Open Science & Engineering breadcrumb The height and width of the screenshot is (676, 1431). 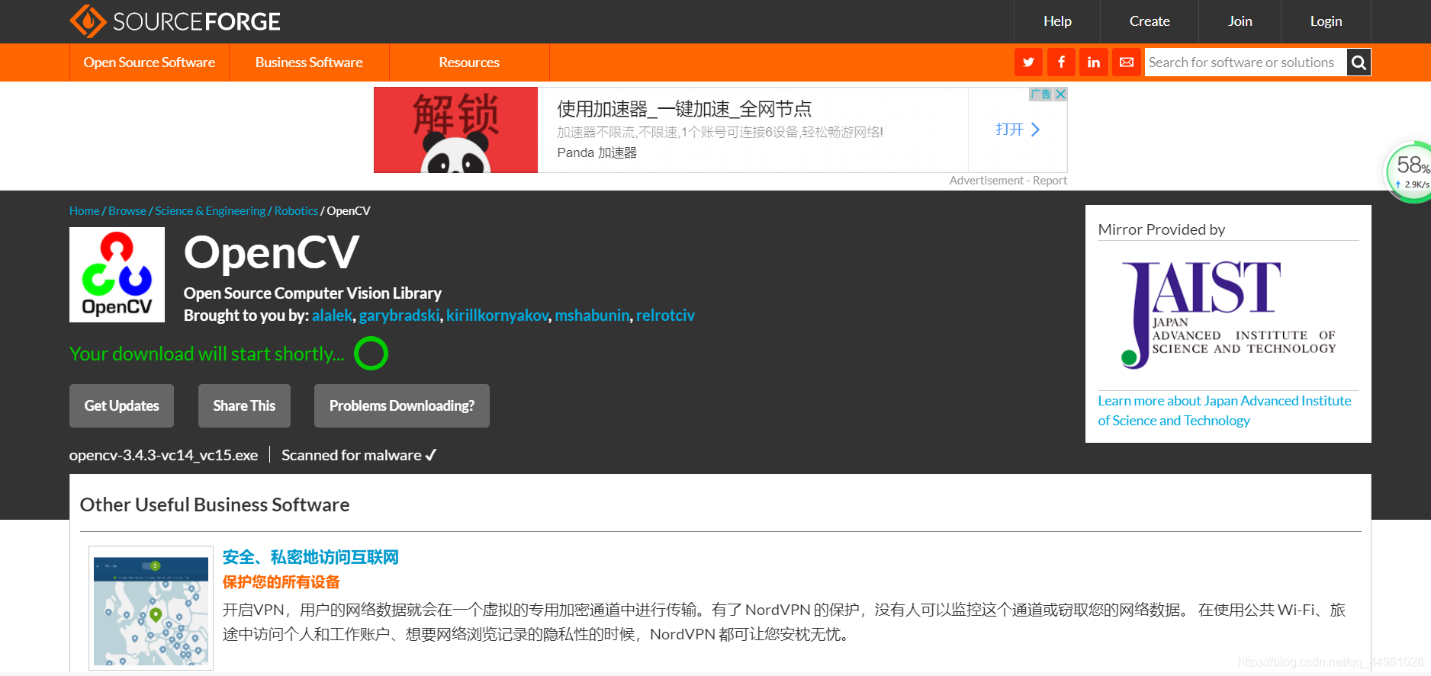click(x=211, y=211)
